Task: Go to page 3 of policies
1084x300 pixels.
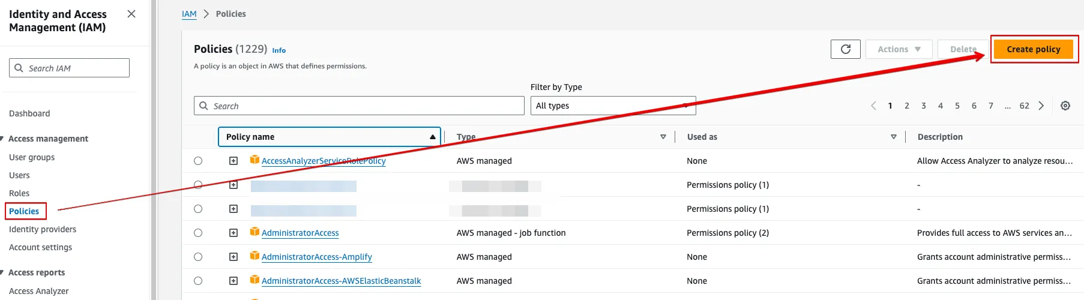Action: [924, 106]
